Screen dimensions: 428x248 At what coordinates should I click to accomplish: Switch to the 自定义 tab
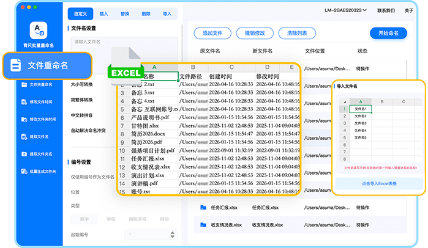pos(80,13)
